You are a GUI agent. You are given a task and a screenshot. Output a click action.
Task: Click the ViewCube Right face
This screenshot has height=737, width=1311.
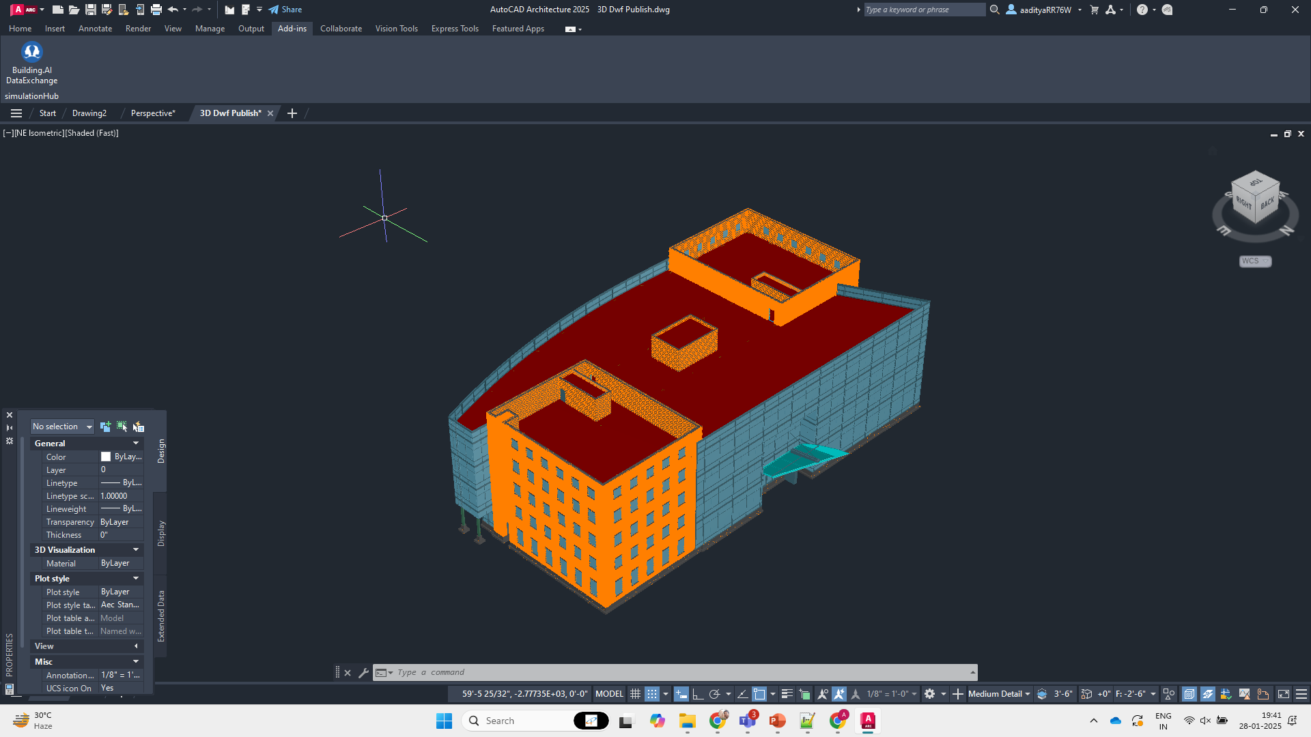1244,203
